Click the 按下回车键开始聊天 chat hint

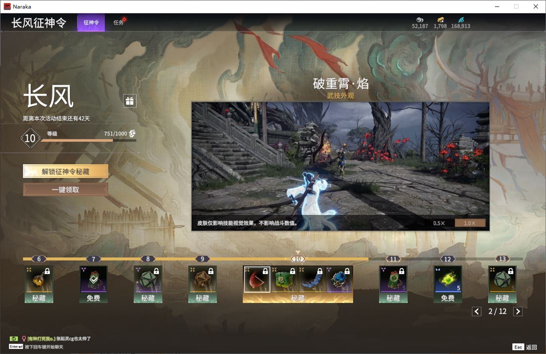(x=44, y=346)
